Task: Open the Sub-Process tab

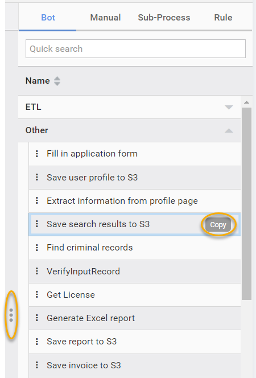Action: pos(164,18)
